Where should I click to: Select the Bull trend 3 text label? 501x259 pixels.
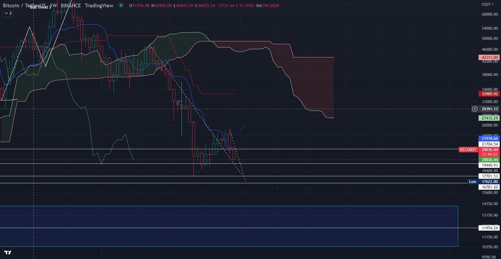coord(40,7)
